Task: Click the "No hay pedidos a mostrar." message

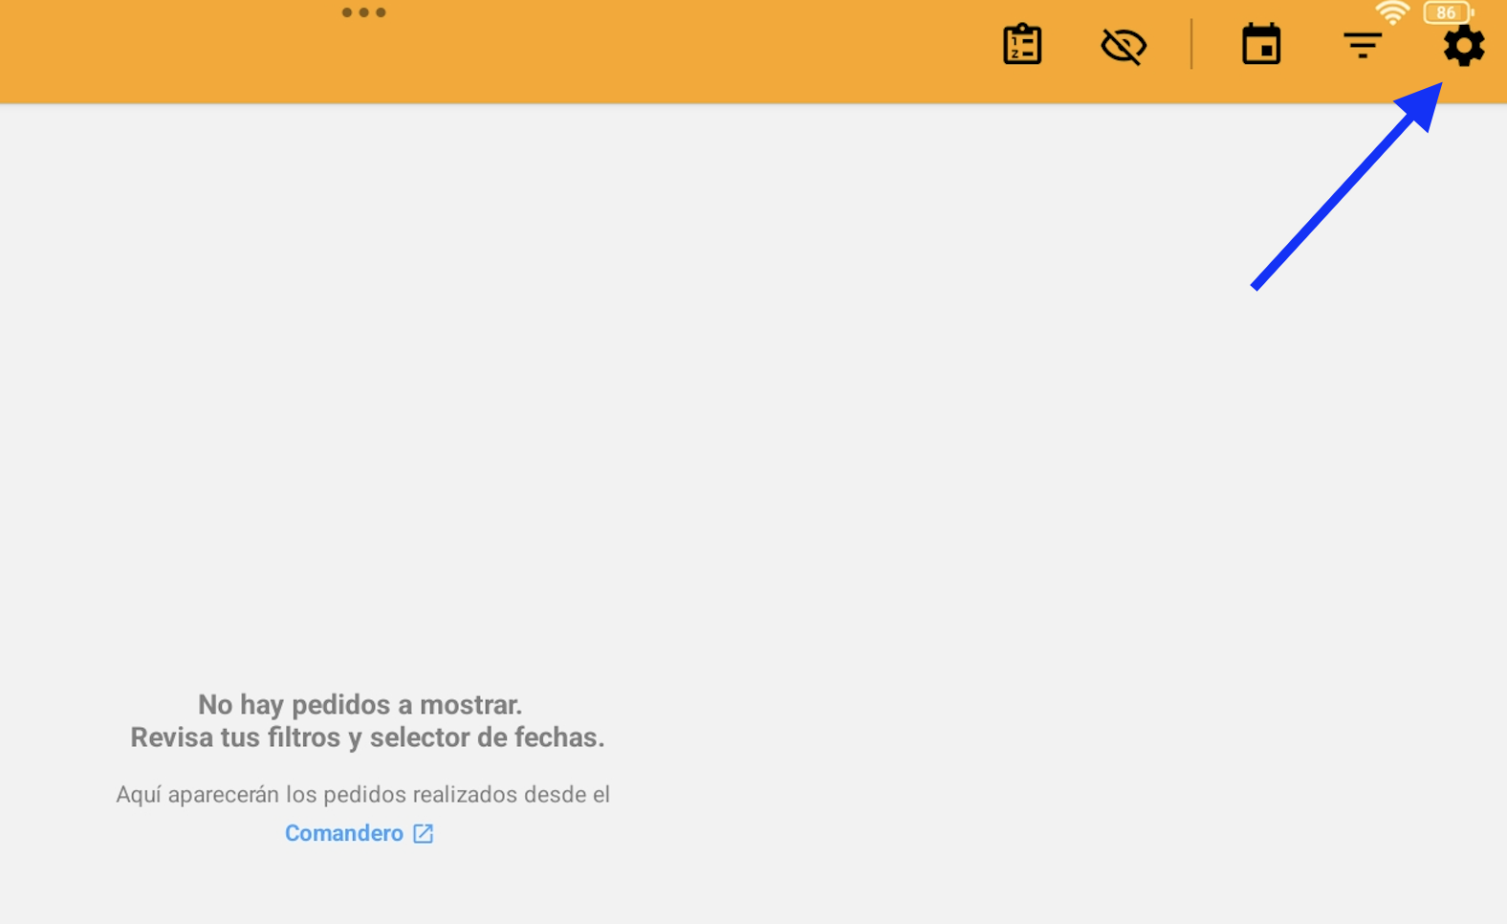Action: (x=360, y=704)
